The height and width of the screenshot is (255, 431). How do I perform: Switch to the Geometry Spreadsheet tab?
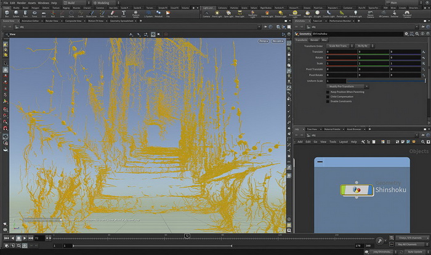click(x=122, y=20)
